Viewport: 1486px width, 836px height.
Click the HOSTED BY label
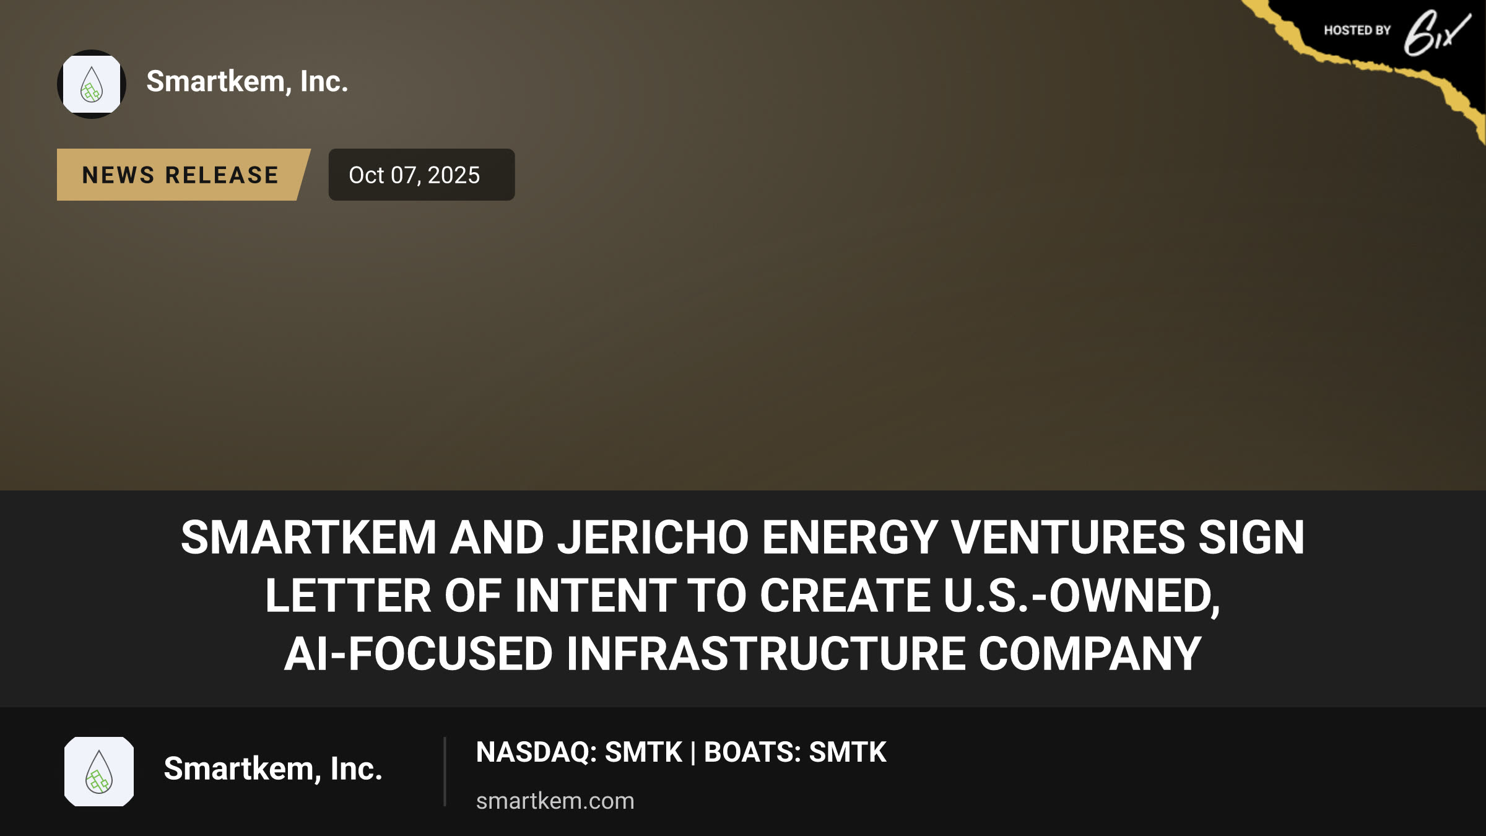1357,30
